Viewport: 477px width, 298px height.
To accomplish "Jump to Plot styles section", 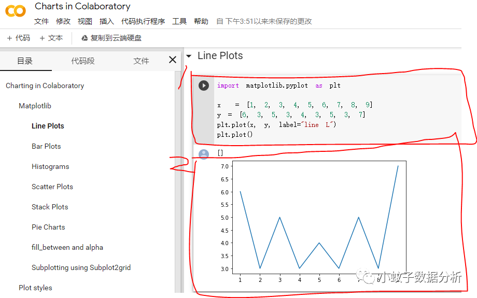I will coord(35,288).
